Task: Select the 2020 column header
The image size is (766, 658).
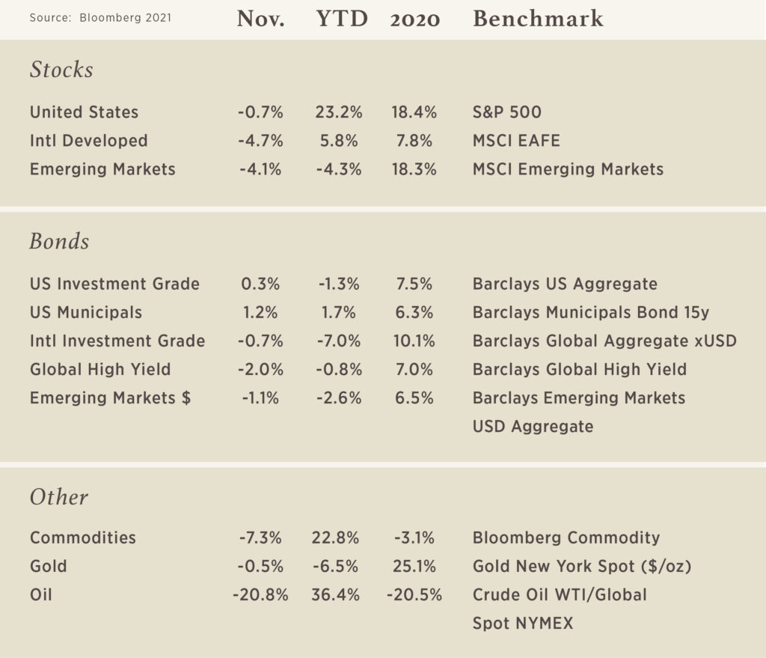Action: 414,19
